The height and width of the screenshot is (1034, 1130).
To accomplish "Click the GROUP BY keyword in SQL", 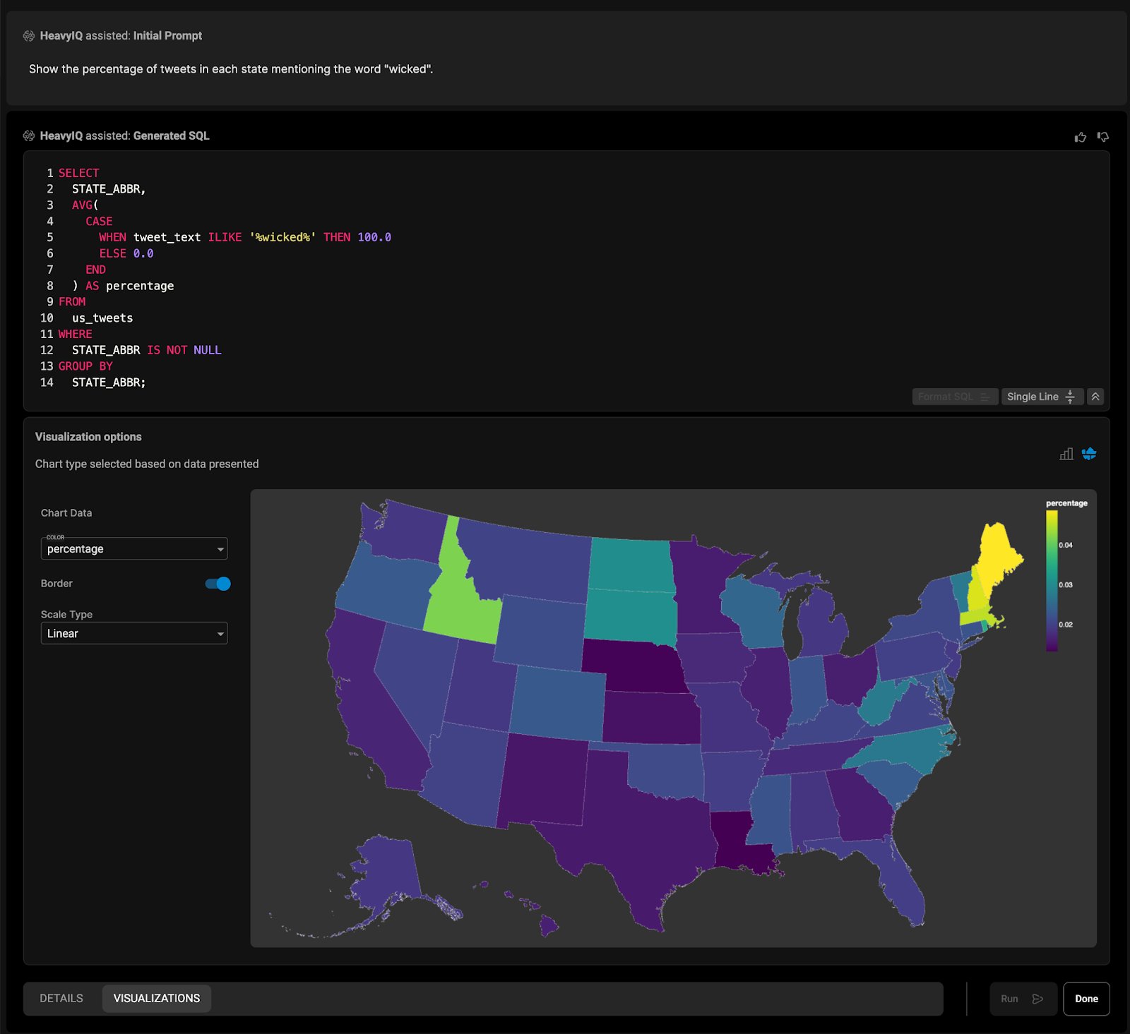I will click(85, 366).
